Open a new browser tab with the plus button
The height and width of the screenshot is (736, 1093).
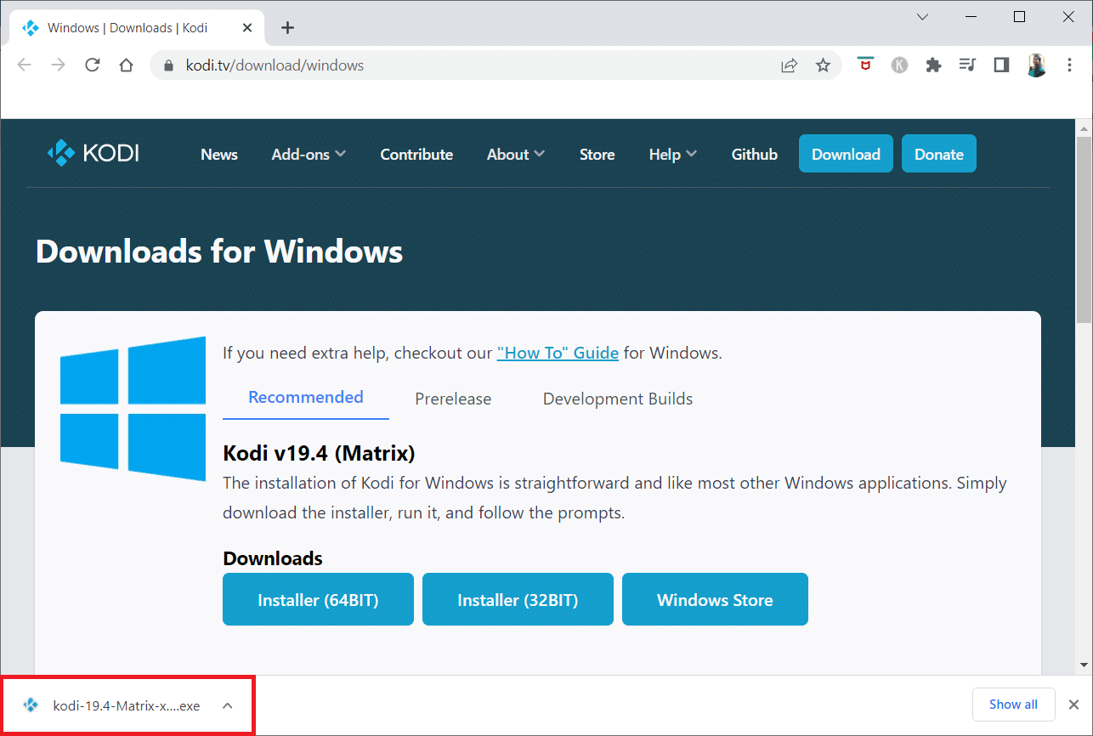pos(287,28)
